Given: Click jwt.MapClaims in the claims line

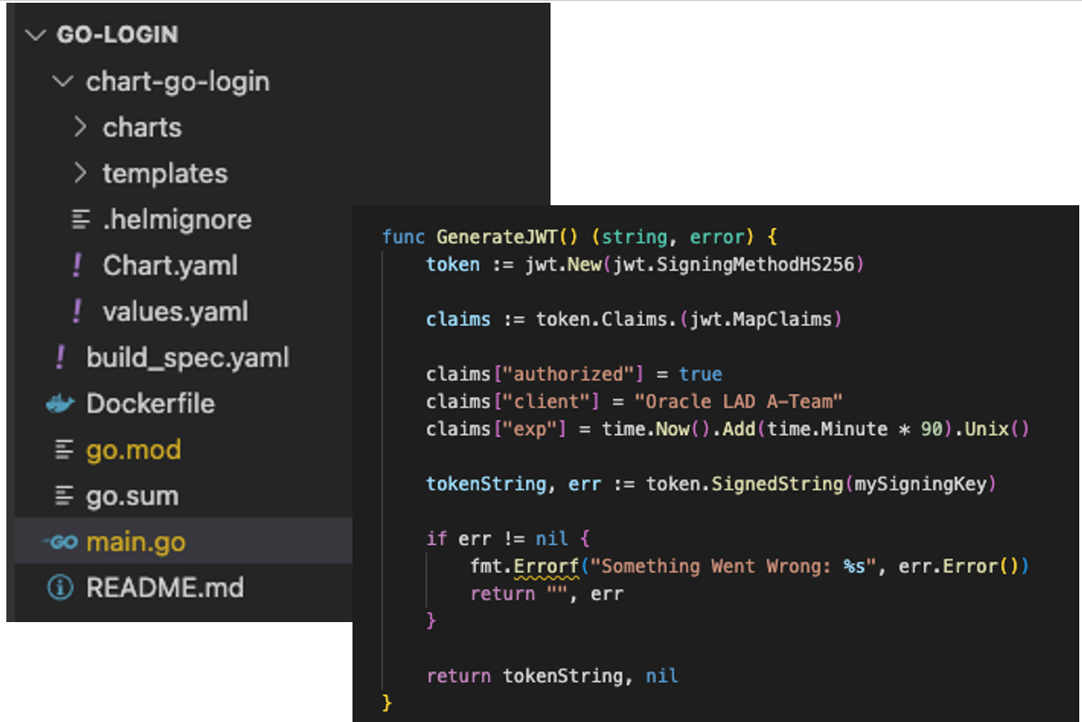Looking at the screenshot, I should 761,320.
